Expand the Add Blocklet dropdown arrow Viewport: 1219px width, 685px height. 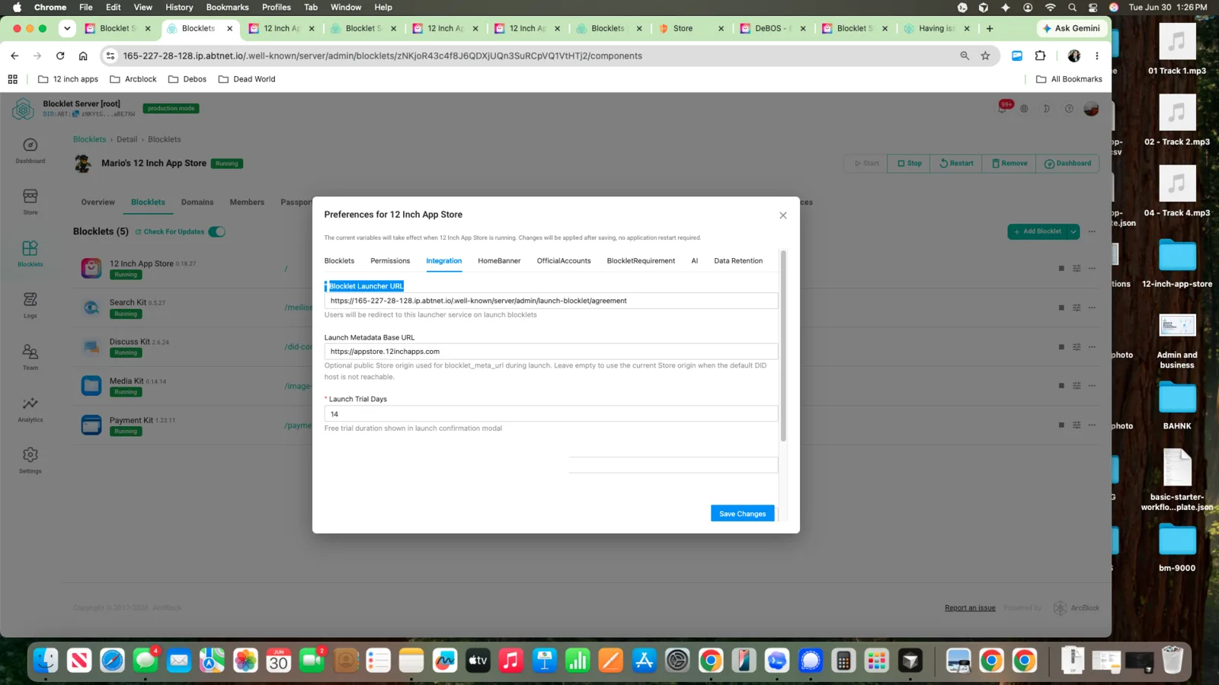1073,231
